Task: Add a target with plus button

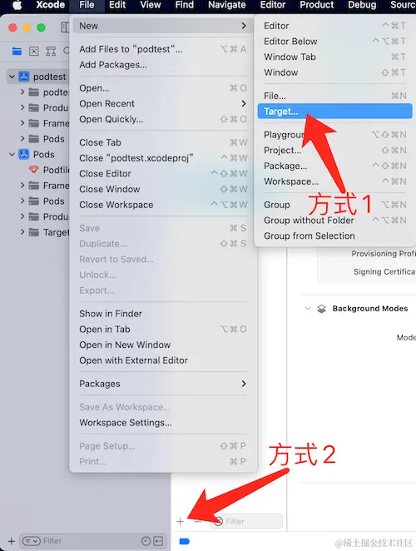Action: pyautogui.click(x=181, y=521)
